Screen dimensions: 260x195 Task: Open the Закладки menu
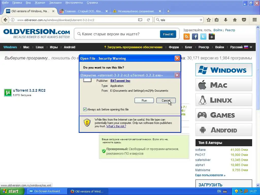coord(55,3)
